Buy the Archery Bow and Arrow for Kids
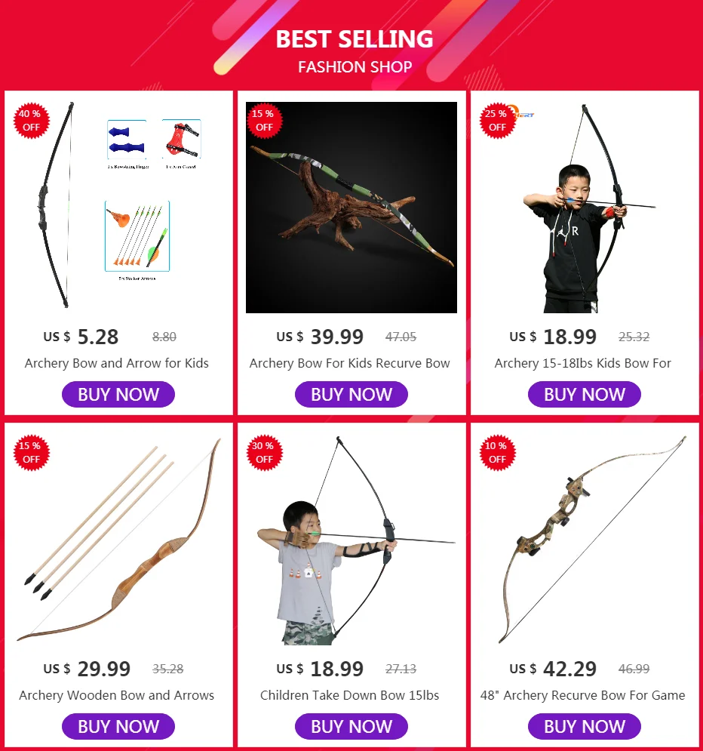This screenshot has height=751, width=703. coord(118,394)
